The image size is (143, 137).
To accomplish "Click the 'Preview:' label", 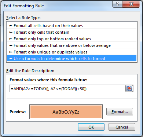I will [18, 112].
